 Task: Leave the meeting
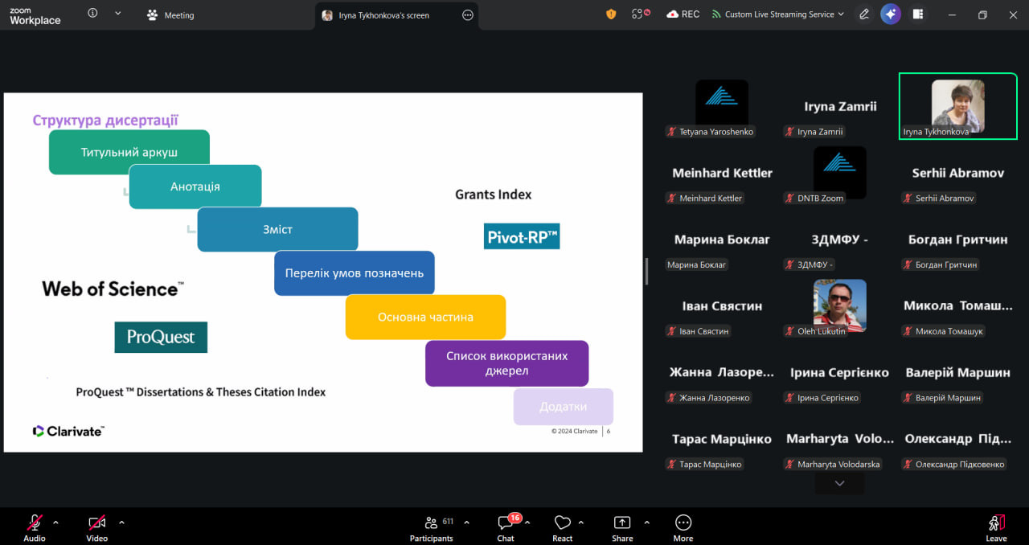point(996,527)
